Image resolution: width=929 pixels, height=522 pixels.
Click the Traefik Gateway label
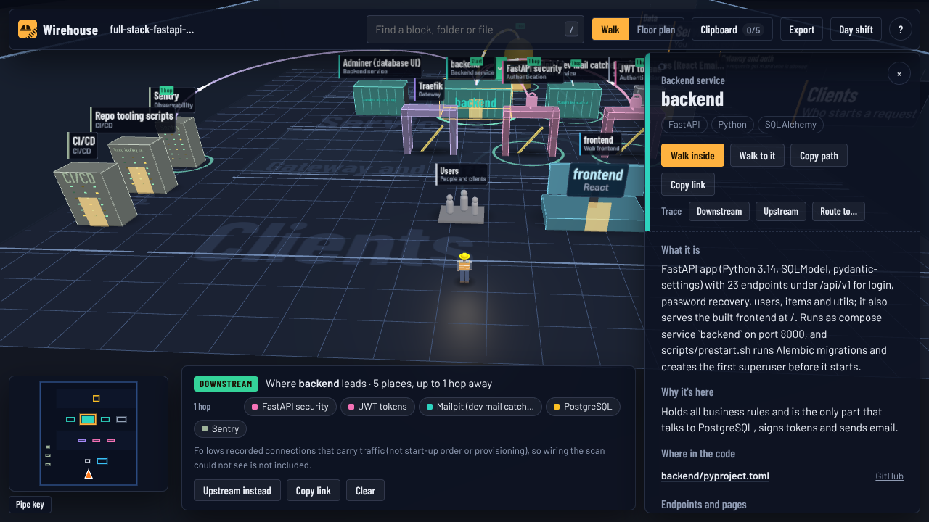[x=430, y=89]
